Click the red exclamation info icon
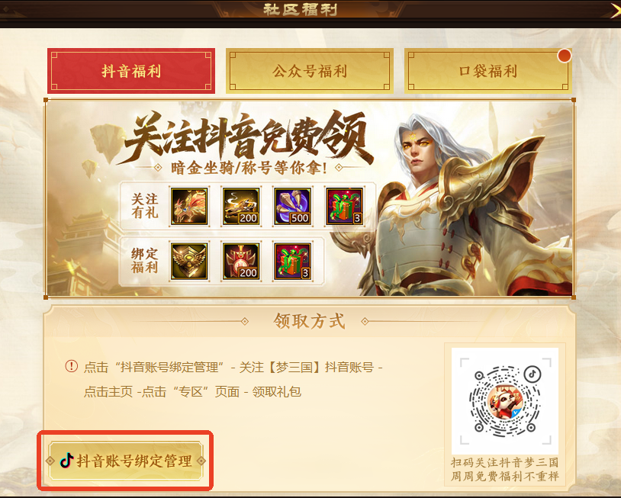 click(x=71, y=366)
